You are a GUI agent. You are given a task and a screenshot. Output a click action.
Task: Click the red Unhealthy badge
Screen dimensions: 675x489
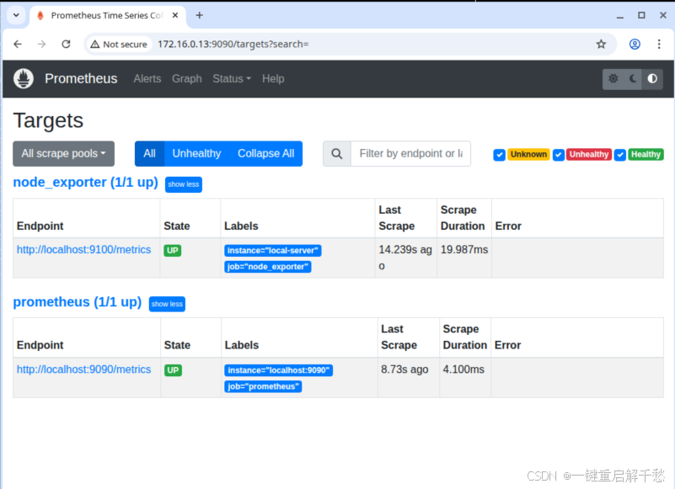[589, 154]
